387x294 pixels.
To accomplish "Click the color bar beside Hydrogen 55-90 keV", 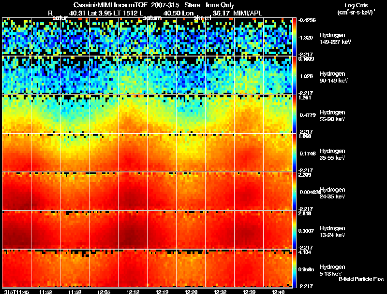I will (294, 114).
